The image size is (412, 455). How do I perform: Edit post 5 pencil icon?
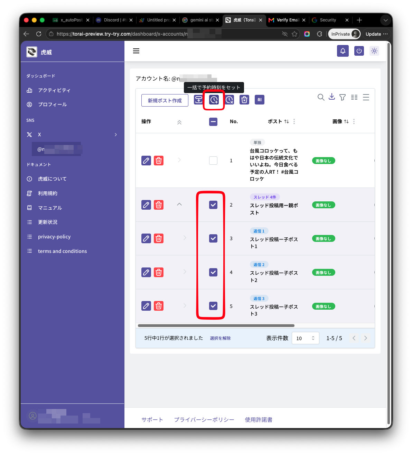[146, 306]
